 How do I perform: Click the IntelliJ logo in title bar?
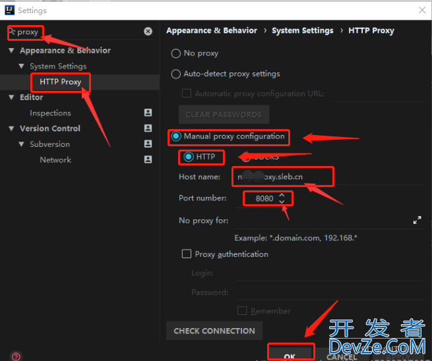[10, 10]
